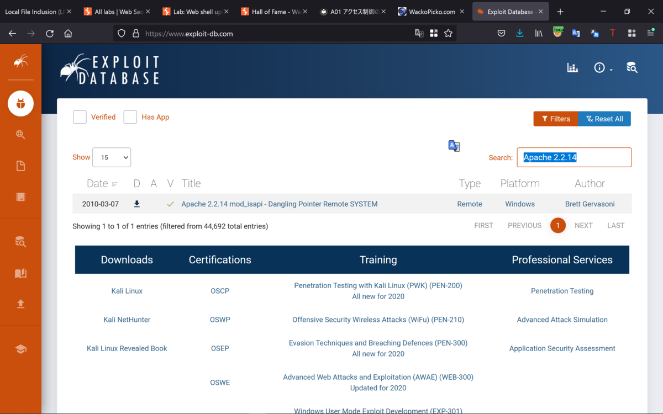Open Search EDB icon in sidebar
Viewport: 663px width, 414px height.
pyautogui.click(x=20, y=242)
